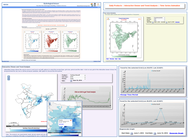Open the Surface Soil Moisture map thumbnail
This screenshot has width=188, height=138.
click(x=51, y=42)
